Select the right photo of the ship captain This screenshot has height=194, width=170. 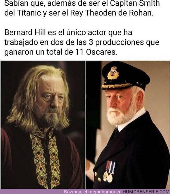(x=128, y=125)
